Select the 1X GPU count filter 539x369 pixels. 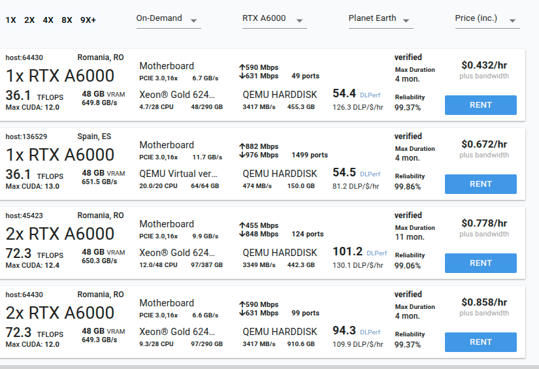click(10, 20)
